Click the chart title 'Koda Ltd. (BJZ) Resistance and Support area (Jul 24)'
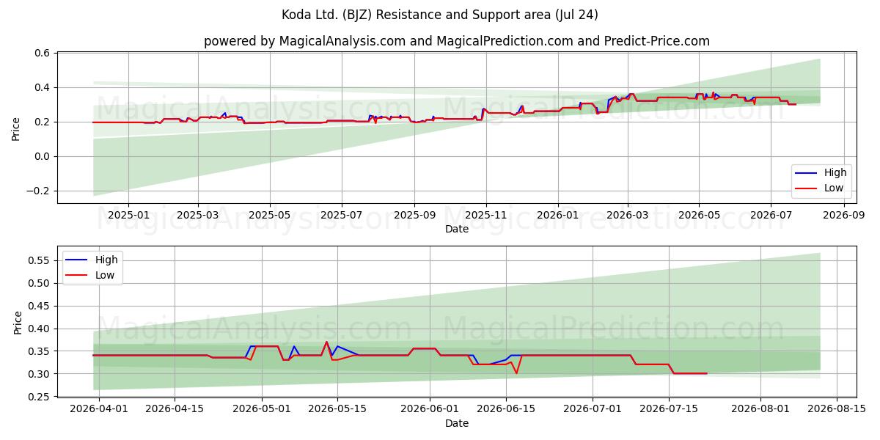 (440, 15)
